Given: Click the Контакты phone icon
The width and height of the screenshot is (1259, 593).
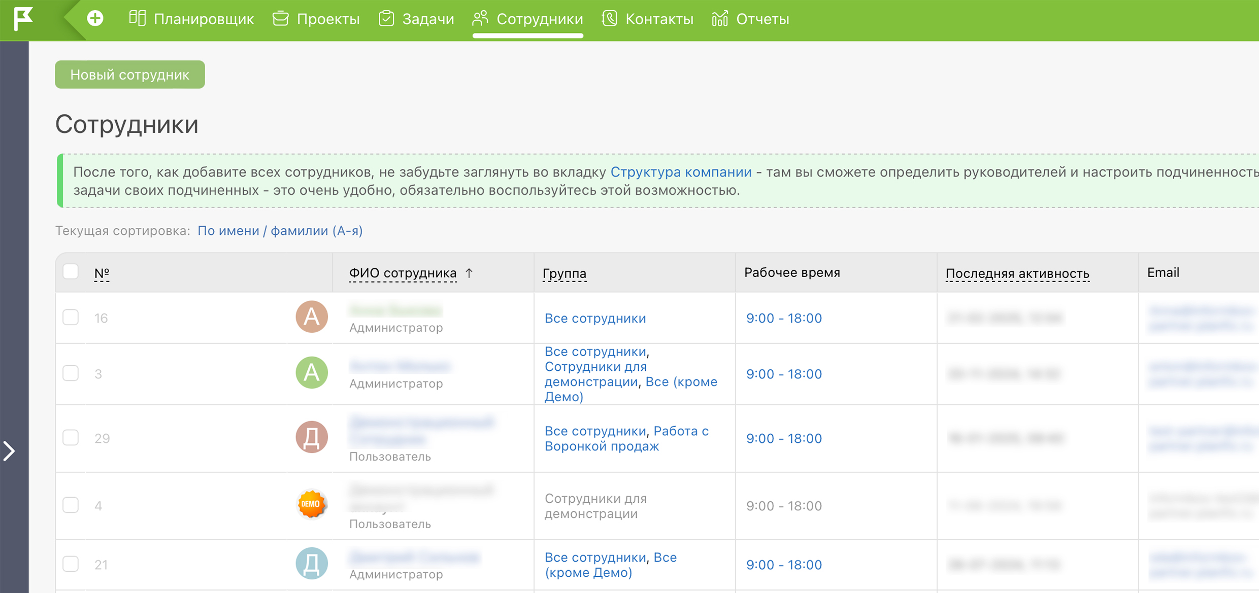Looking at the screenshot, I should [x=609, y=18].
